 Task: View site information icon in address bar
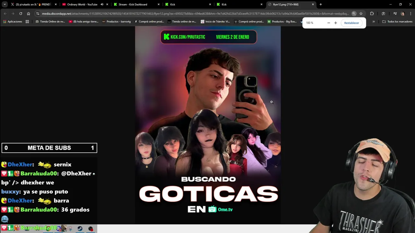point(38,14)
